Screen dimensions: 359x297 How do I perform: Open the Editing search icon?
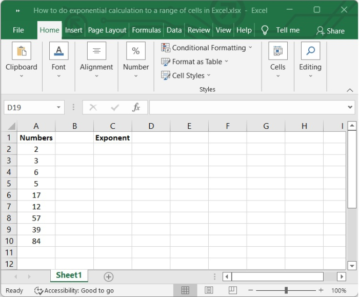[310, 51]
